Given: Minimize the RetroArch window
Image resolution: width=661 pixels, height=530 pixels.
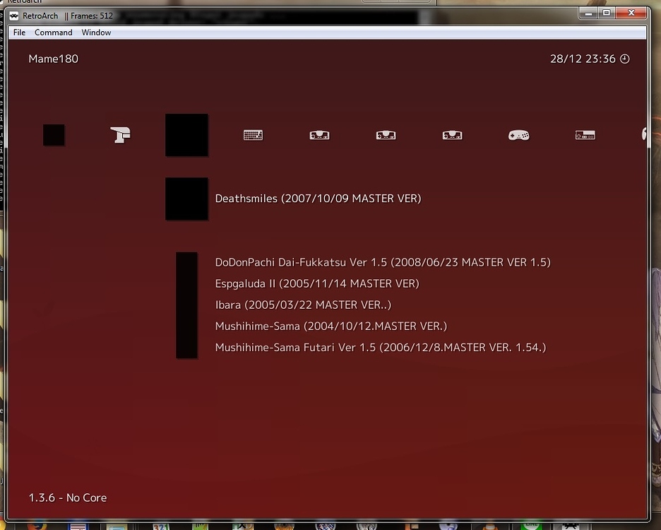Looking at the screenshot, I should (588, 13).
